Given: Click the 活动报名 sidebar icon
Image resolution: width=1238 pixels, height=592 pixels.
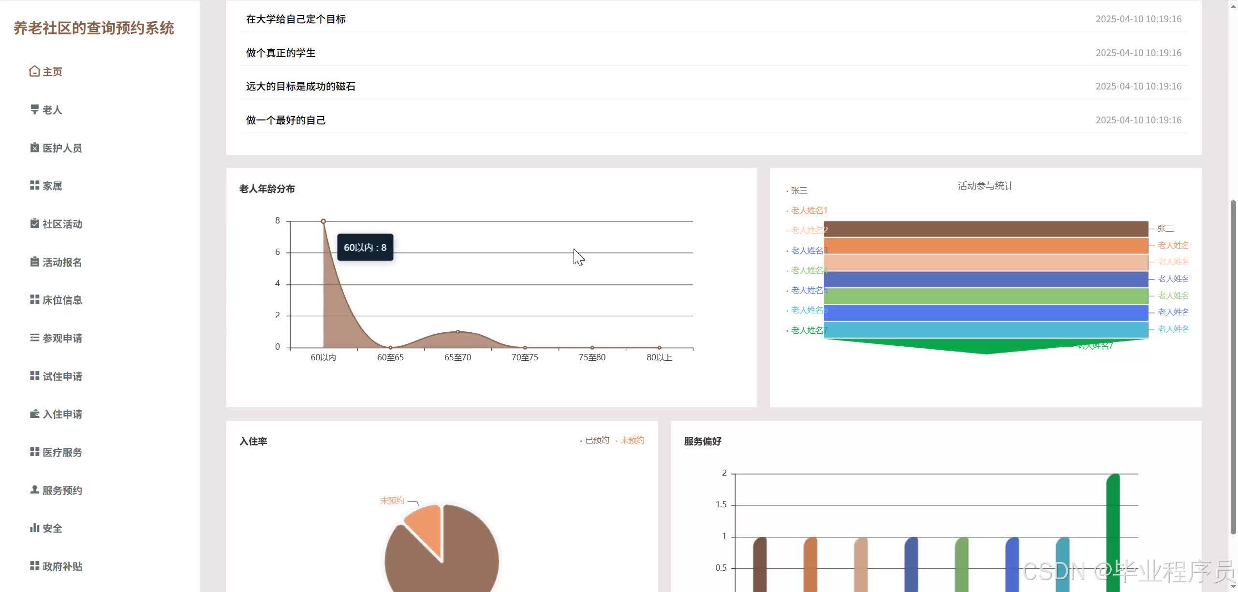Looking at the screenshot, I should coord(34,262).
